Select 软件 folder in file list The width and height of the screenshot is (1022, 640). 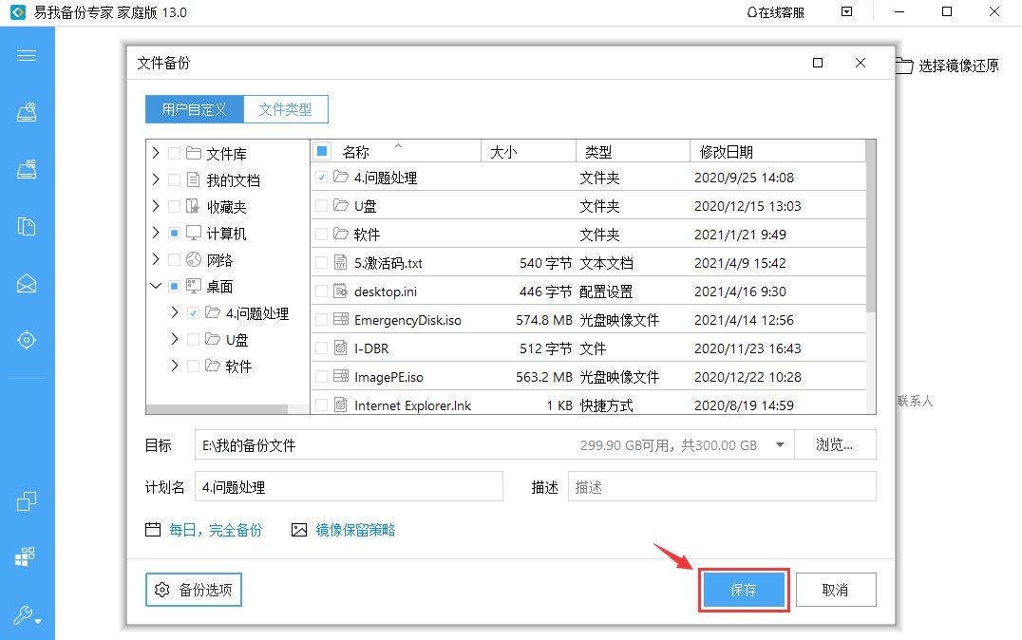(x=589, y=235)
